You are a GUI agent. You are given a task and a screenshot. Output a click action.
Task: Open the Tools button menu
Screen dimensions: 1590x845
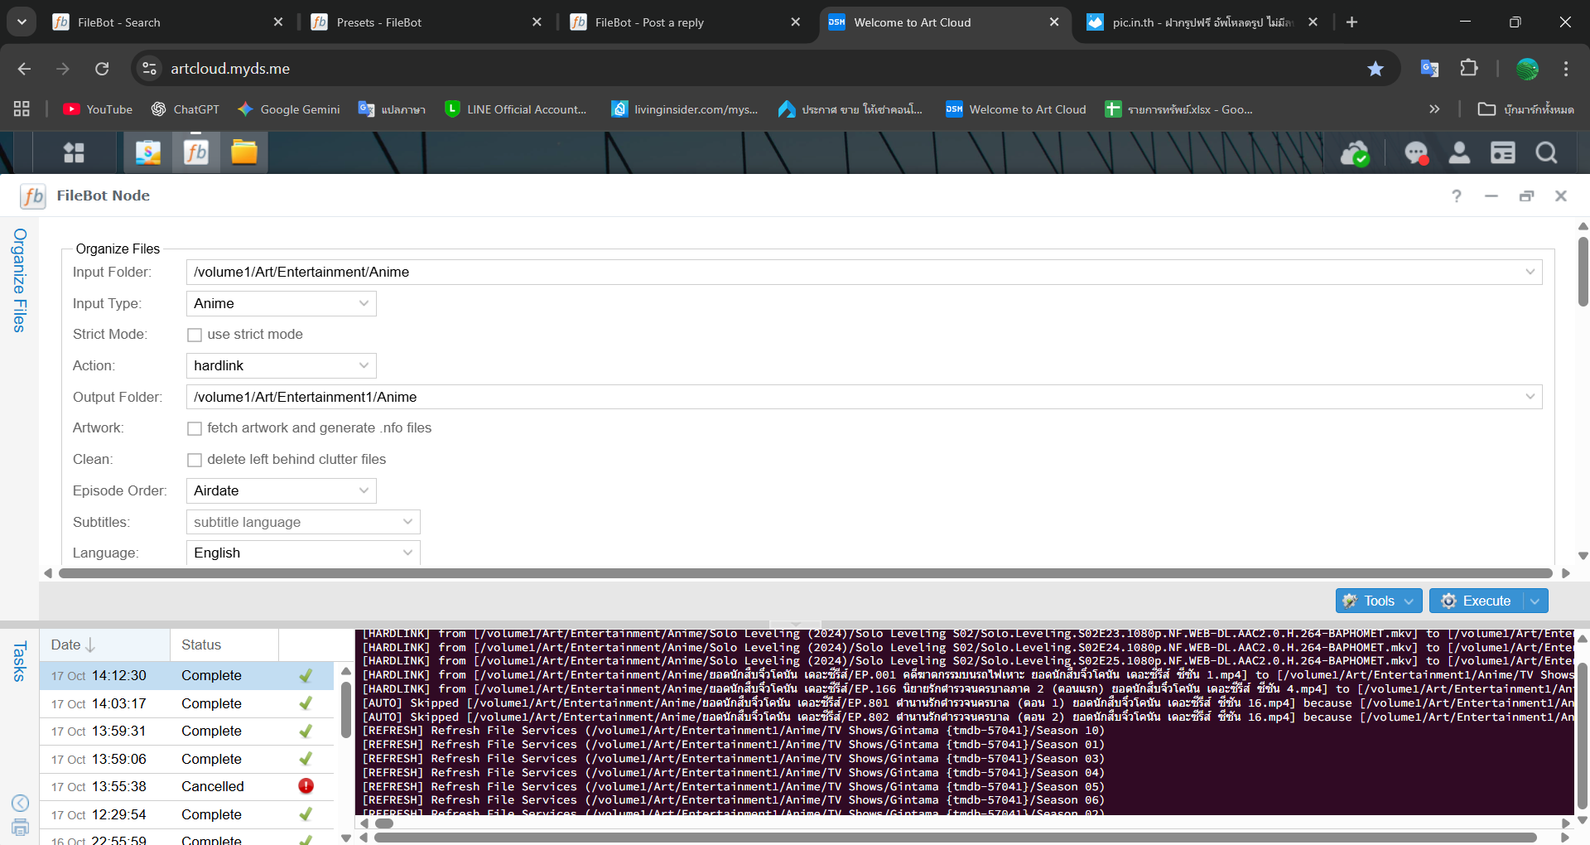[x=1379, y=601]
